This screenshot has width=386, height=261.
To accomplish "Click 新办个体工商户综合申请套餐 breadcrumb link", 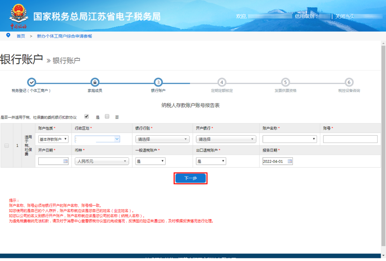I will point(64,36).
